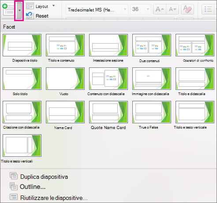Open the New Slide dropdown arrow
Image resolution: width=217 pixels, height=203 pixels.
click(x=19, y=11)
